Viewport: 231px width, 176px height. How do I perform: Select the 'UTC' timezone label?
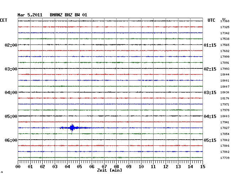click(x=211, y=20)
